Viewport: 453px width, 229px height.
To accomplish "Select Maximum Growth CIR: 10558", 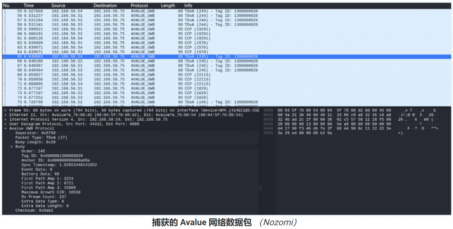I will click(51, 192).
